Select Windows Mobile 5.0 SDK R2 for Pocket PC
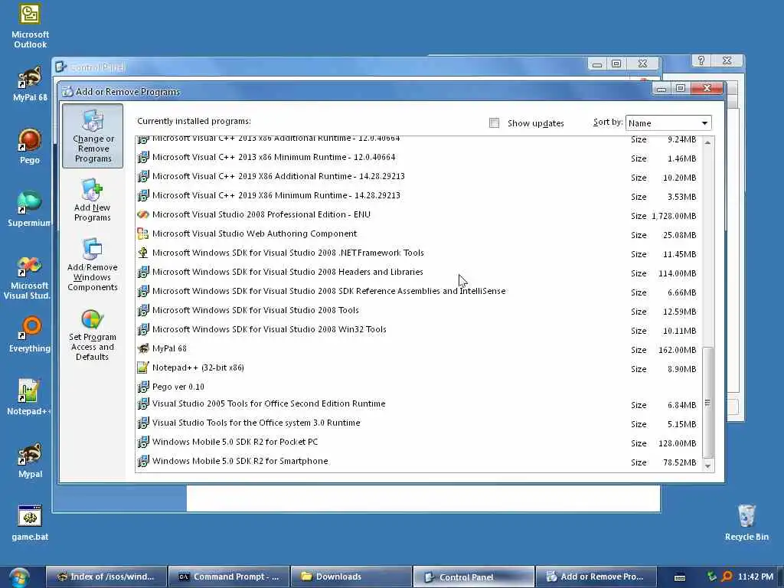Image resolution: width=784 pixels, height=588 pixels. pos(417,442)
